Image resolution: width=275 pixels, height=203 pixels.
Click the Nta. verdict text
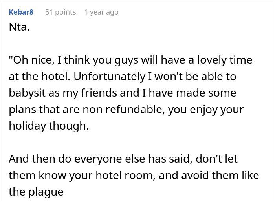[19, 27]
